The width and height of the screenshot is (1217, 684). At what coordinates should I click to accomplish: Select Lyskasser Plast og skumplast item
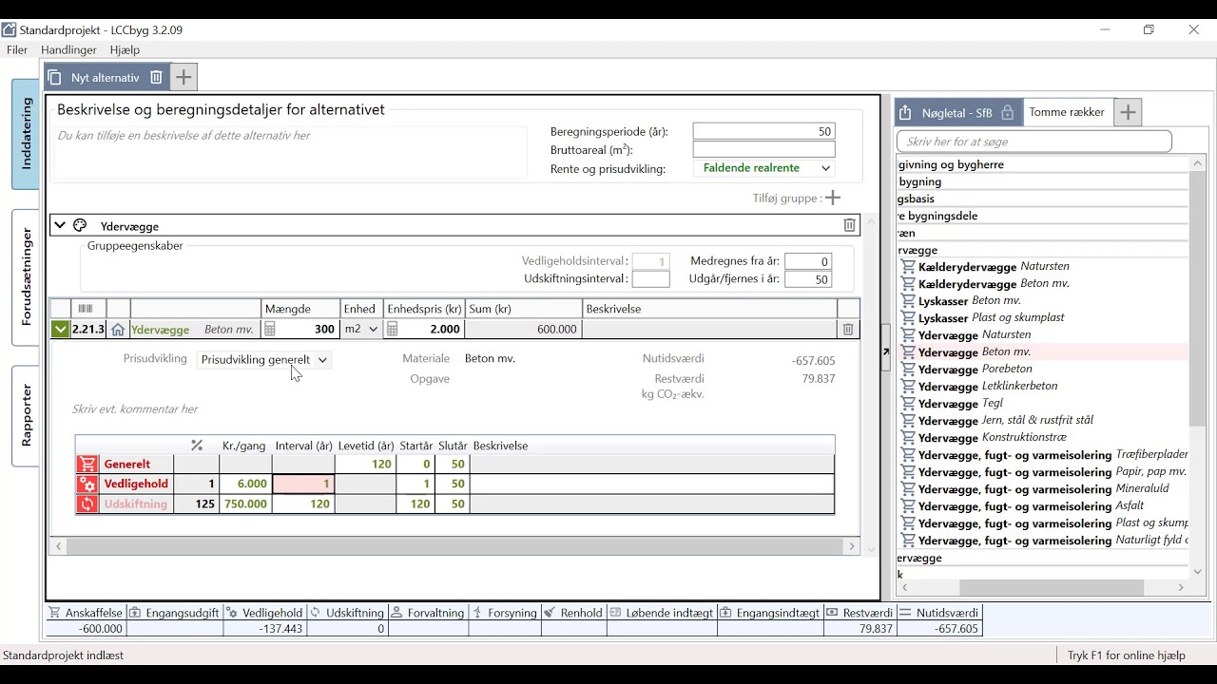coord(992,318)
